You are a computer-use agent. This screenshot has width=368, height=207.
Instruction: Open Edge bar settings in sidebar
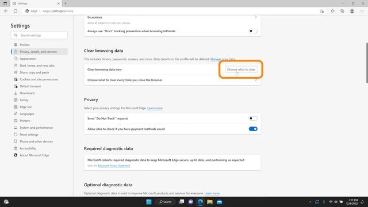click(x=39, y=107)
